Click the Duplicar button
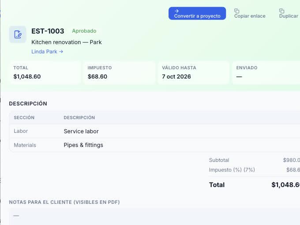This screenshot has height=225, width=300. [x=289, y=13]
